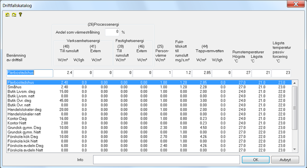Click the list scrollbar thumb
Screen dimensions: 307x168
pyautogui.click(x=295, y=108)
